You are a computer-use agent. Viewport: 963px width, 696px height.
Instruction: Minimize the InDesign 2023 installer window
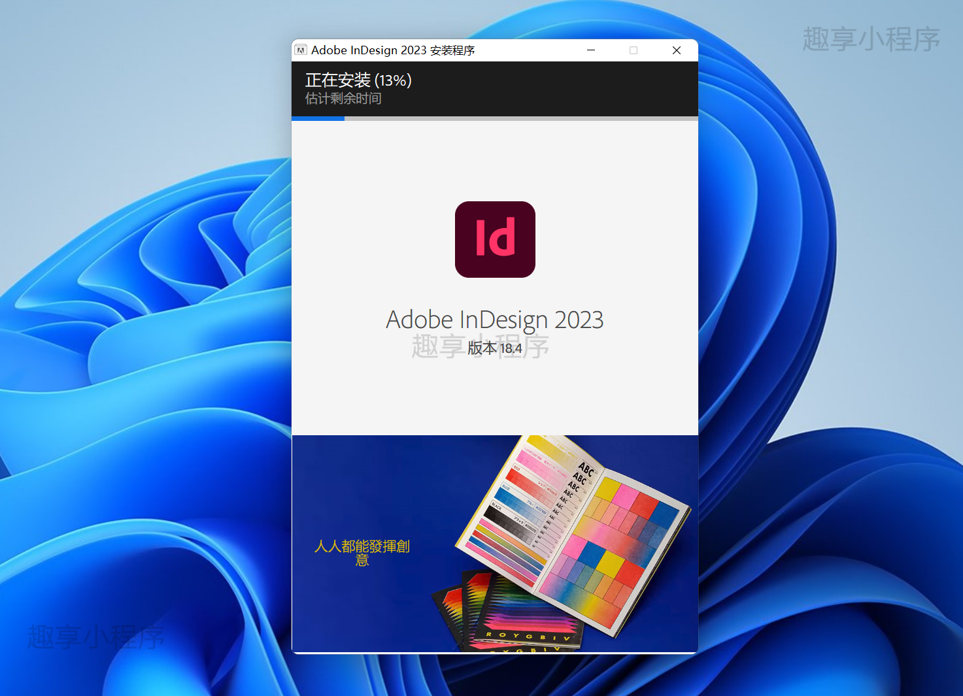click(x=591, y=50)
